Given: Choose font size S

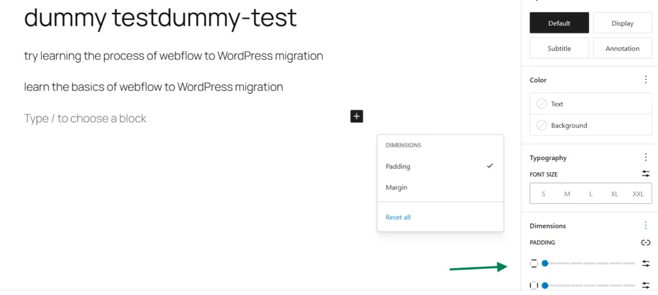Looking at the screenshot, I should click(544, 194).
